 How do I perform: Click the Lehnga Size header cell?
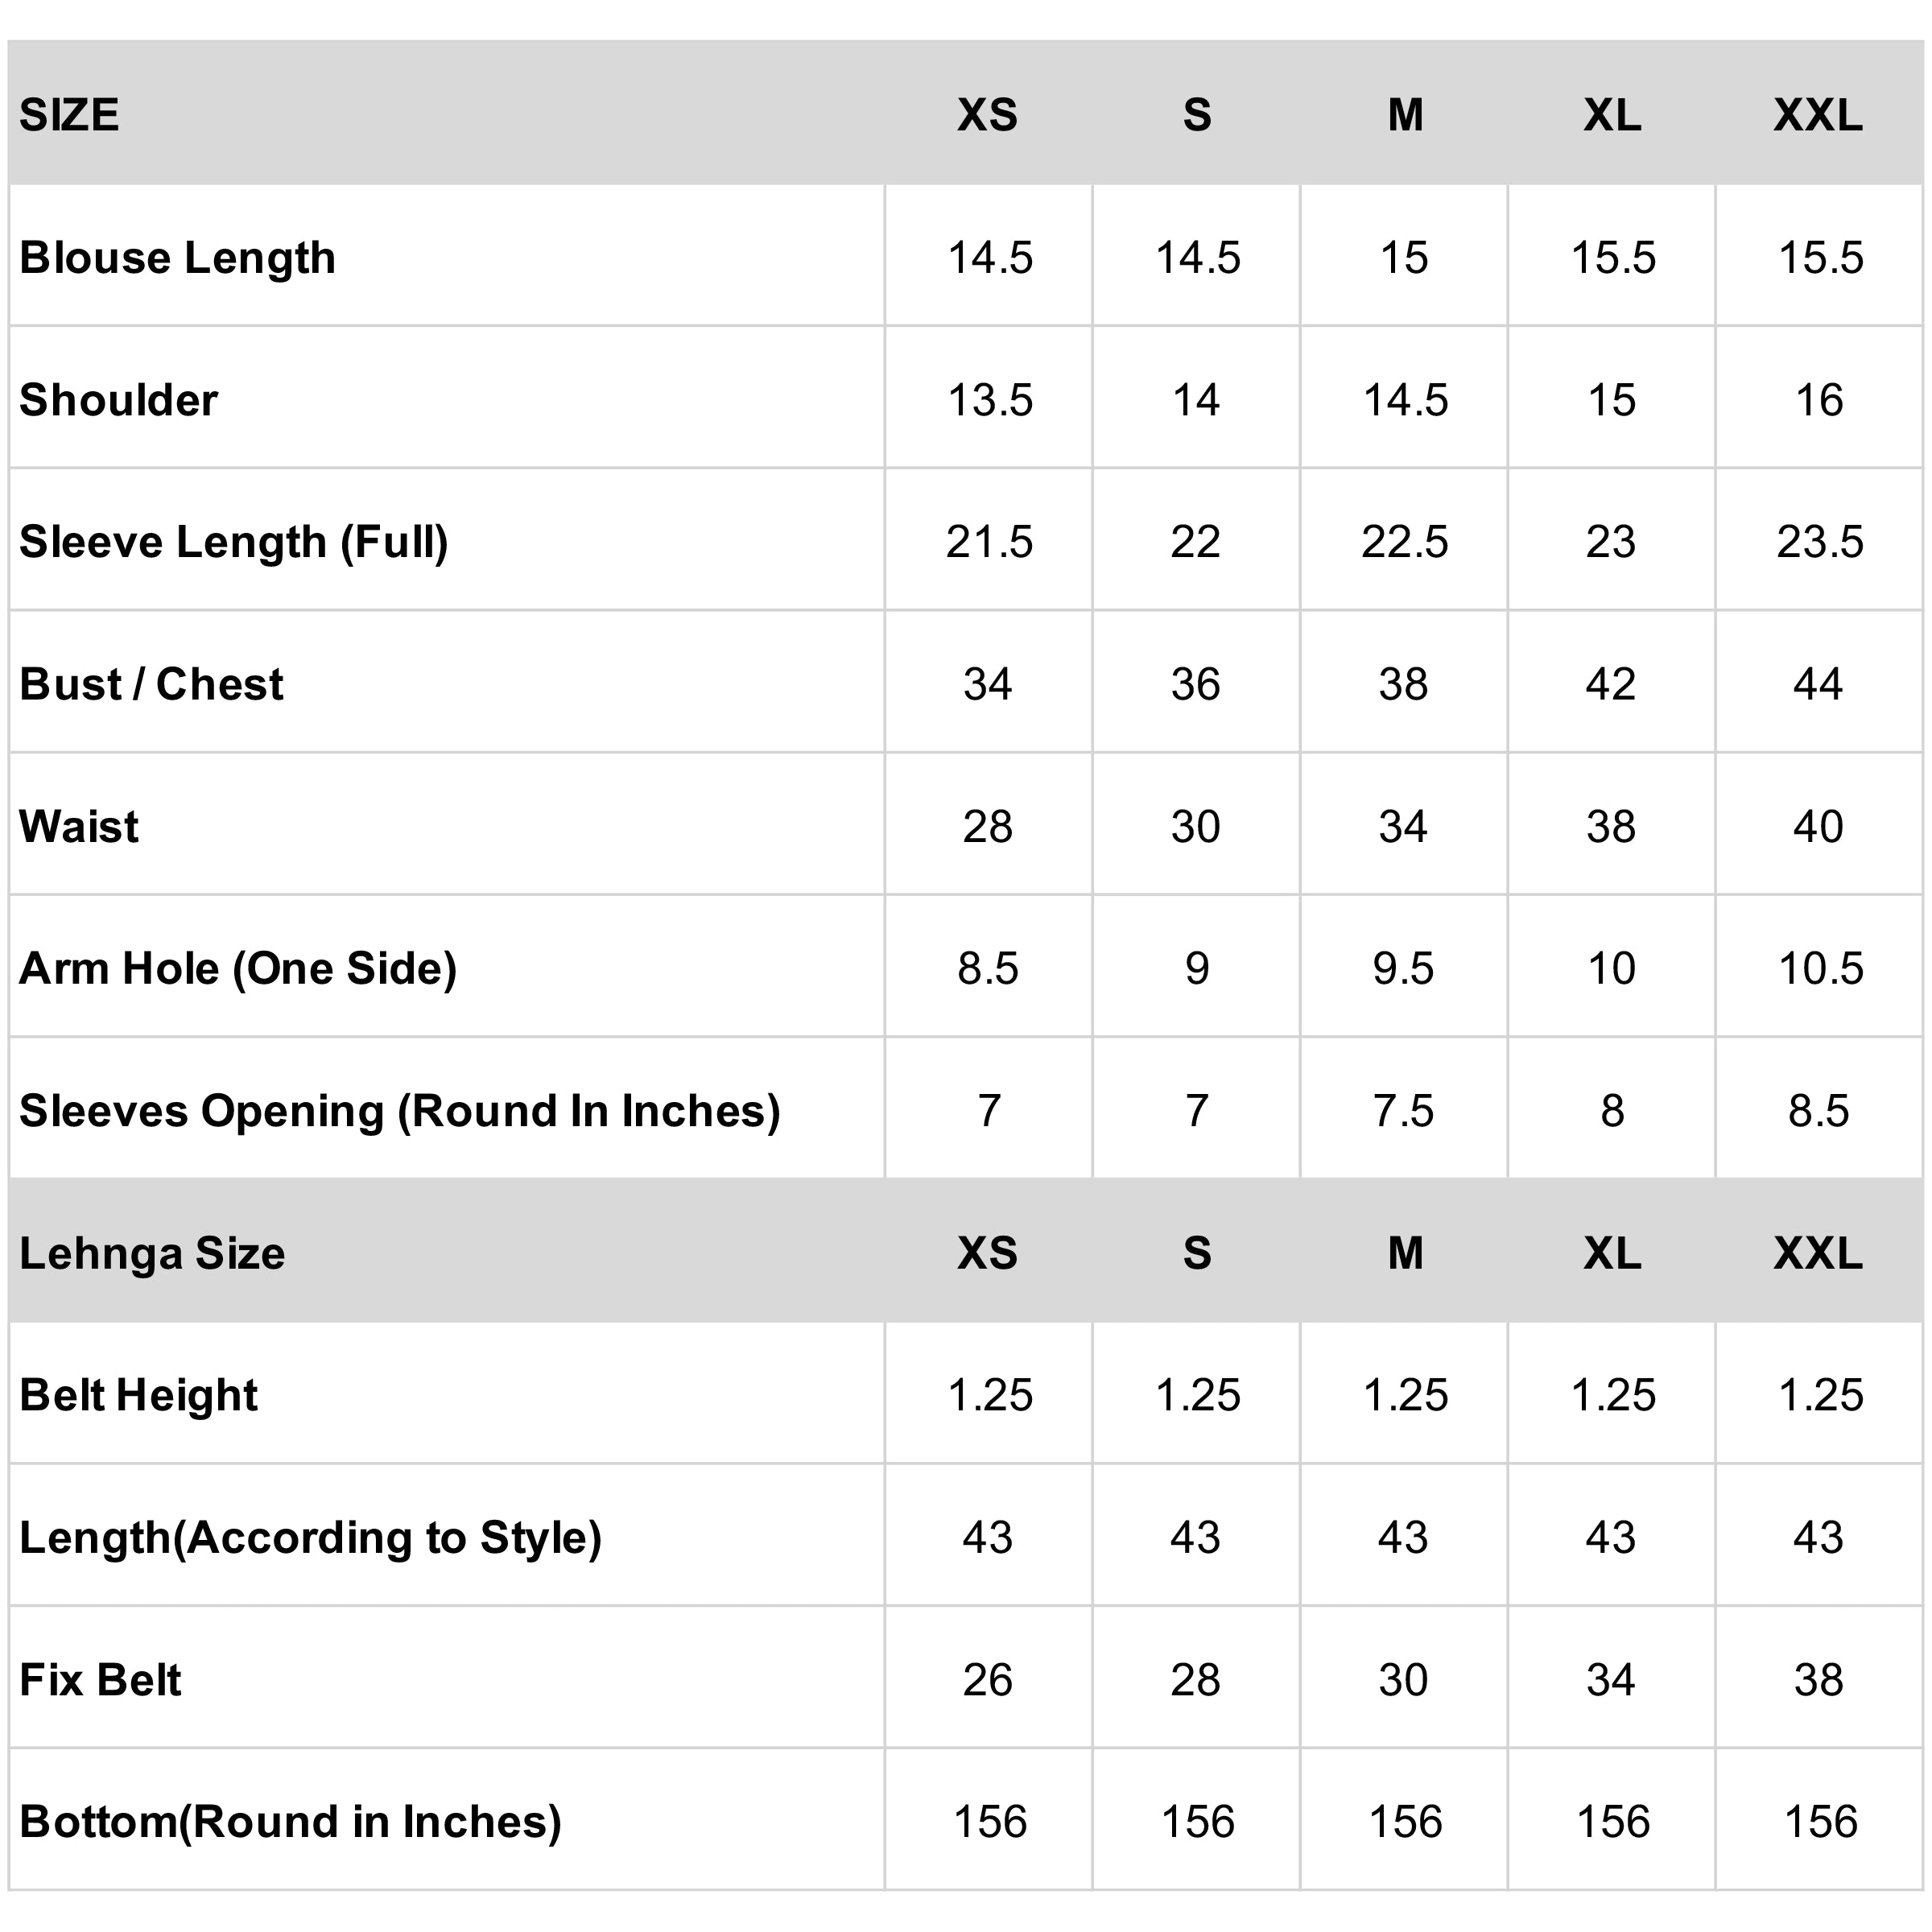click(152, 1253)
